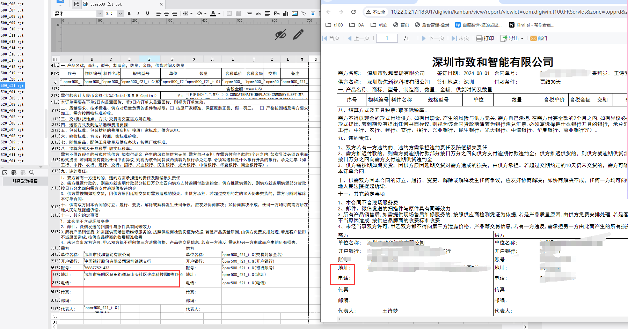Insert a formula with the F(x) icon
This screenshot has height=329, width=628.
tap(277, 14)
